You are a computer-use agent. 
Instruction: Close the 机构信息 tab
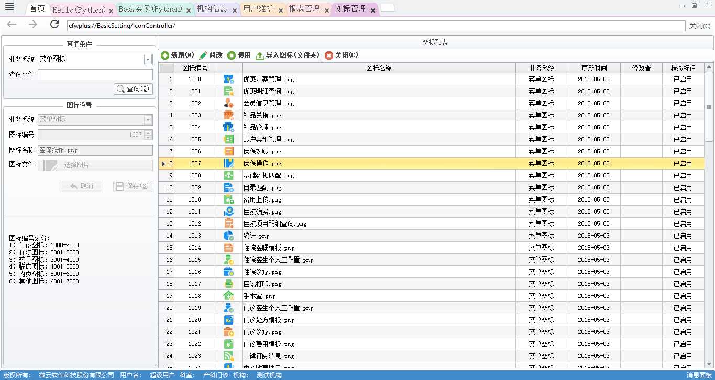point(235,10)
